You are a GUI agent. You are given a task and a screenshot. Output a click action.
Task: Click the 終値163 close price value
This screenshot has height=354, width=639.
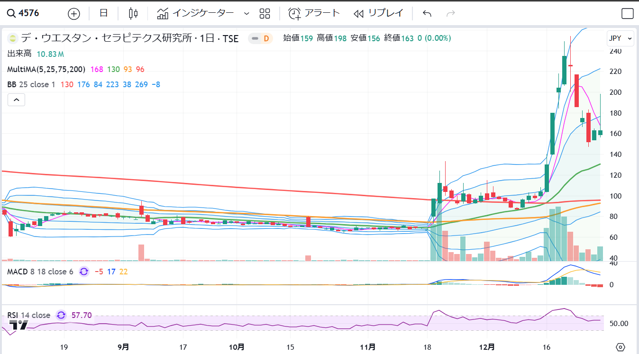(399, 38)
